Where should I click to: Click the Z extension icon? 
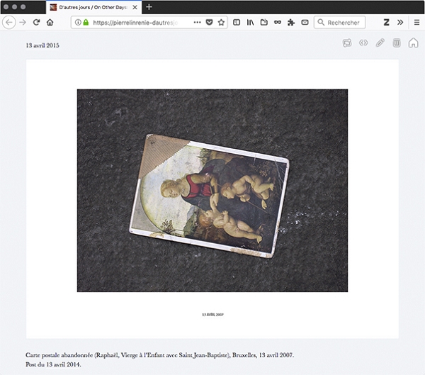point(387,22)
